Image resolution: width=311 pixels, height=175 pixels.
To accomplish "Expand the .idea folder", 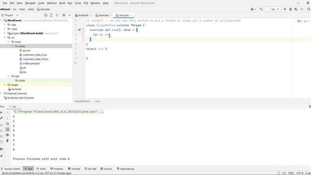I will (4, 29).
